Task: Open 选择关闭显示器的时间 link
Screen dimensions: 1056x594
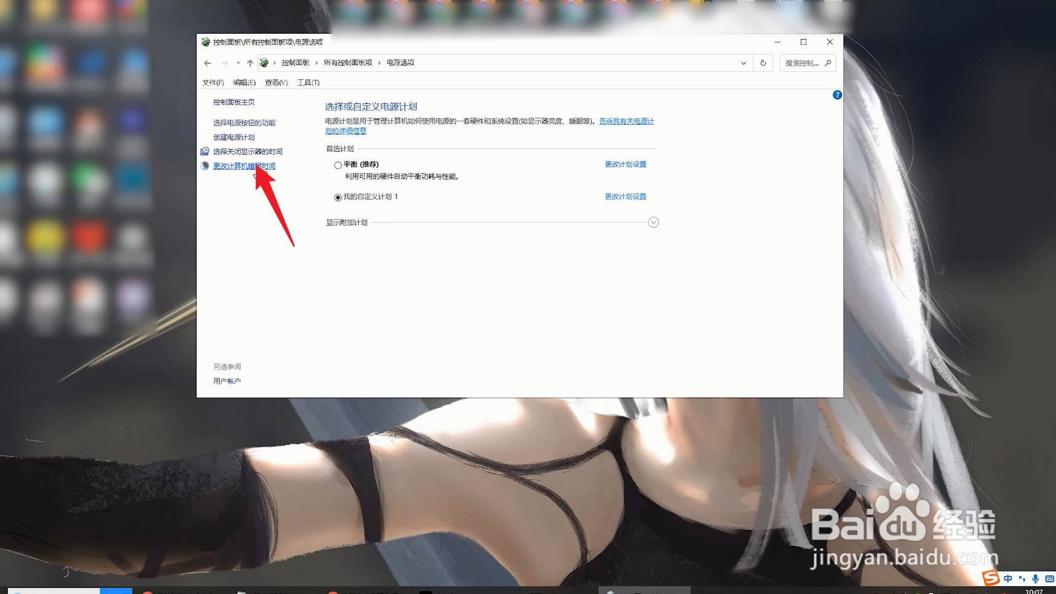Action: [x=248, y=151]
